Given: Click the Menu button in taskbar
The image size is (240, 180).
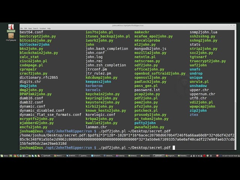Looking at the screenshot, I should [4, 156].
